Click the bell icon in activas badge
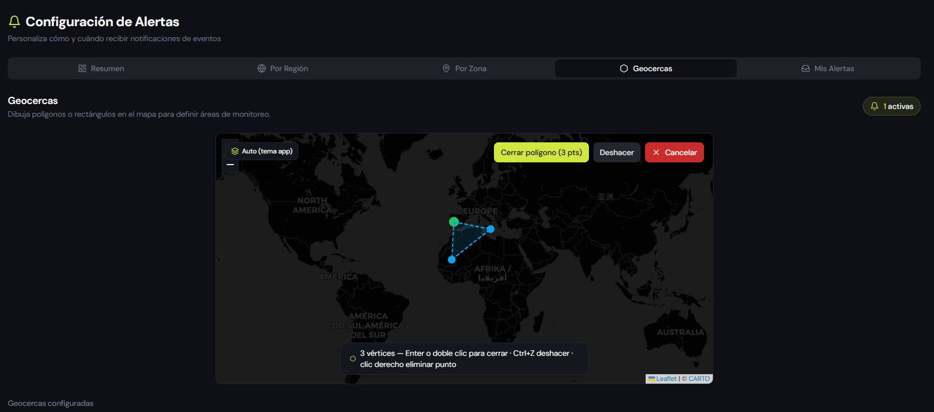934x412 pixels. [875, 106]
